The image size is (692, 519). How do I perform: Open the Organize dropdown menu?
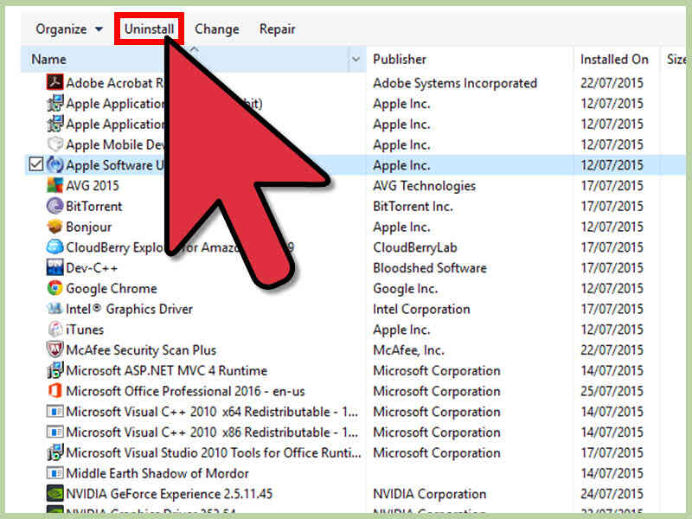tap(69, 29)
